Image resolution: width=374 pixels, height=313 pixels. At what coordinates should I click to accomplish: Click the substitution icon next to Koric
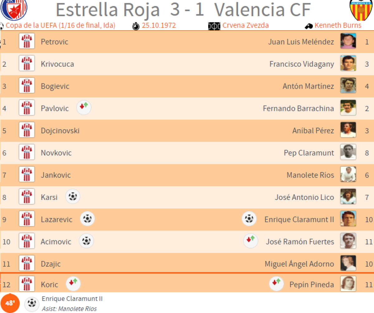point(74,284)
